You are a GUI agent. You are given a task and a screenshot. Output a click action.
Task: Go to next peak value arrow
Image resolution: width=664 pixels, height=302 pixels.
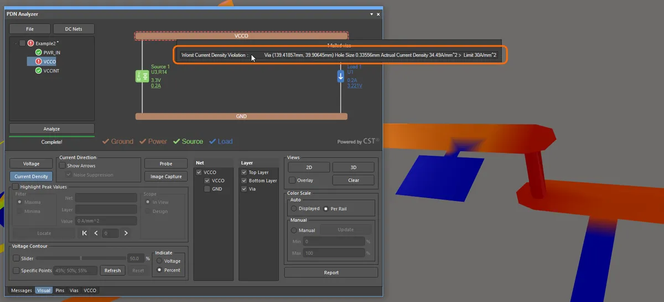(x=126, y=233)
